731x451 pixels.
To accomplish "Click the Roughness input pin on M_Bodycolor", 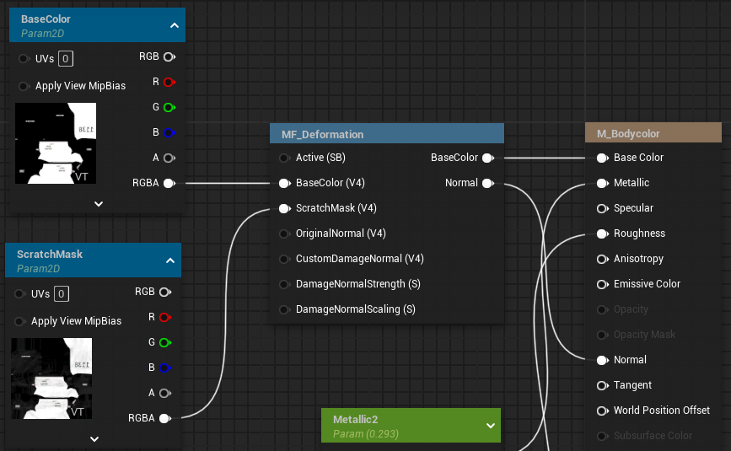I will point(602,234).
